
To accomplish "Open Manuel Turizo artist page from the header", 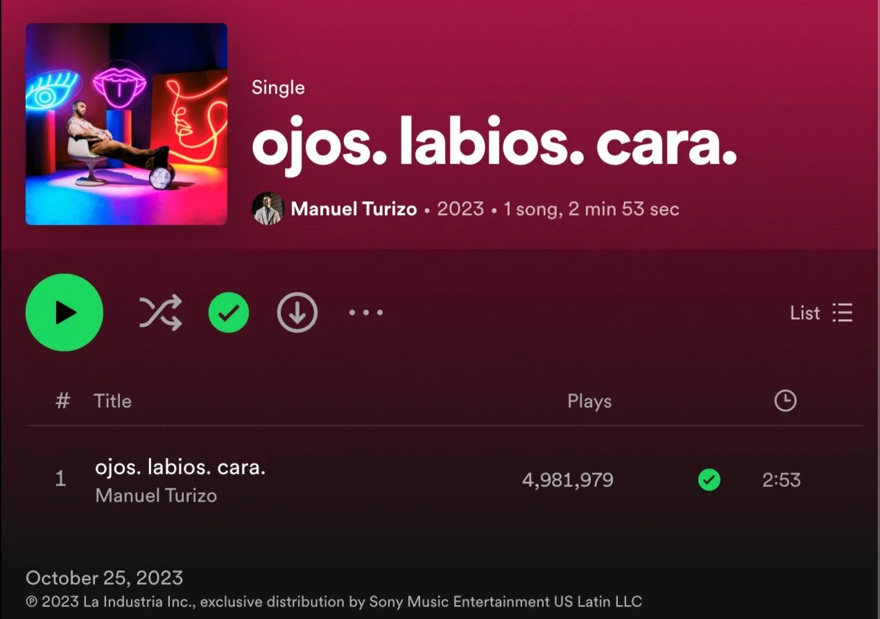I will tap(354, 209).
